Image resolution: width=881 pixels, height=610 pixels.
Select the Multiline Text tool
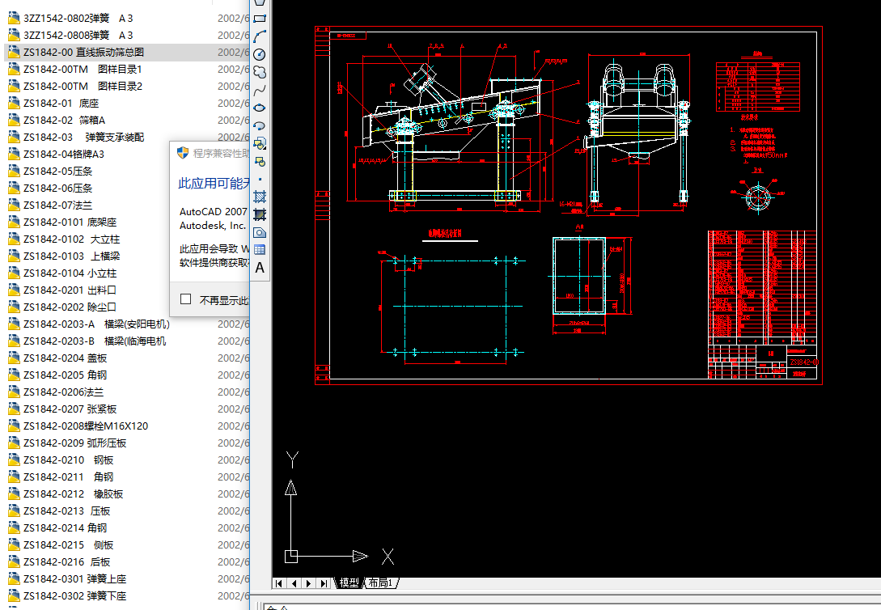coord(260,268)
